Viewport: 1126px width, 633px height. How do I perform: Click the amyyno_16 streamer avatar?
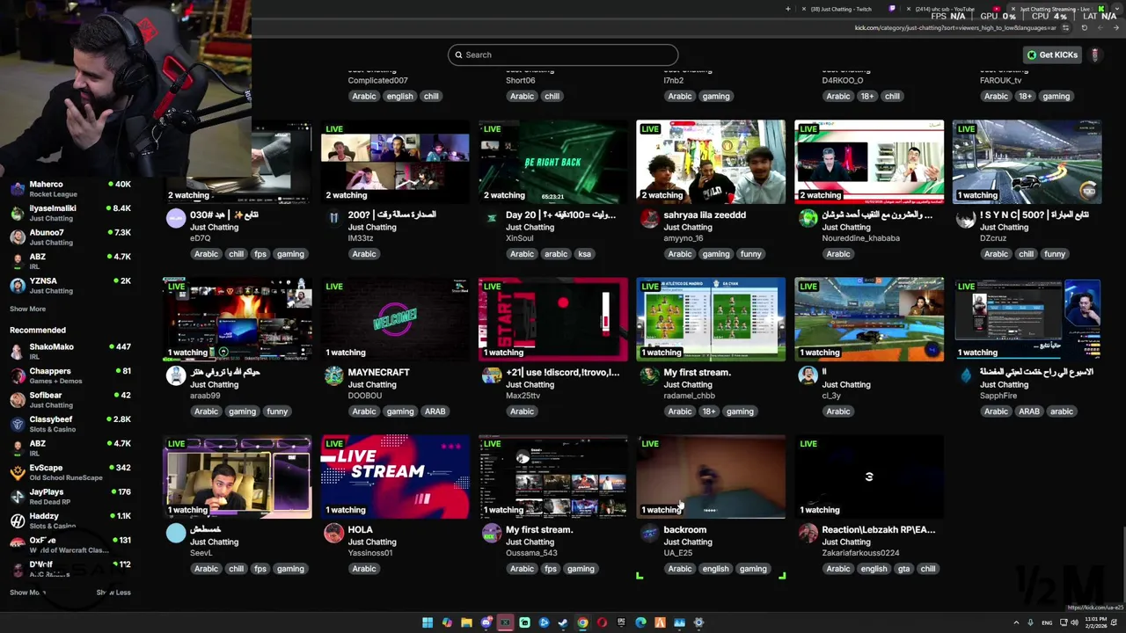(x=649, y=220)
